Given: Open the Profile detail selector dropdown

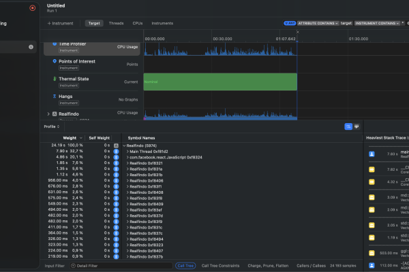Looking at the screenshot, I should (x=52, y=126).
